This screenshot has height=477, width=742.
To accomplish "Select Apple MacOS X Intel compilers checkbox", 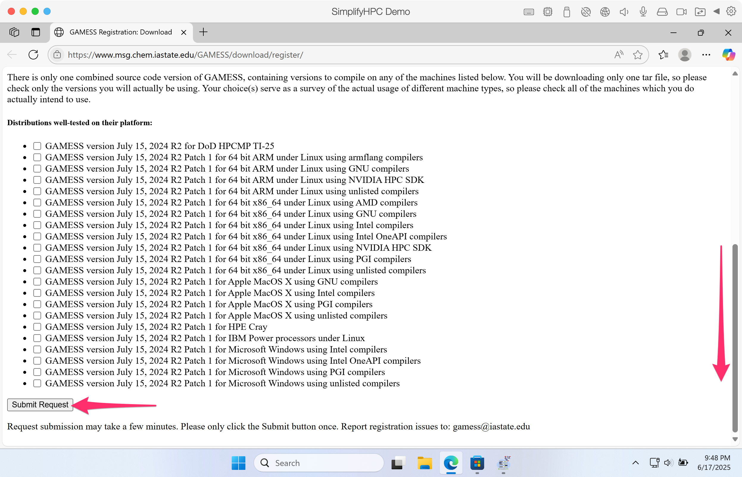I will click(x=37, y=293).
